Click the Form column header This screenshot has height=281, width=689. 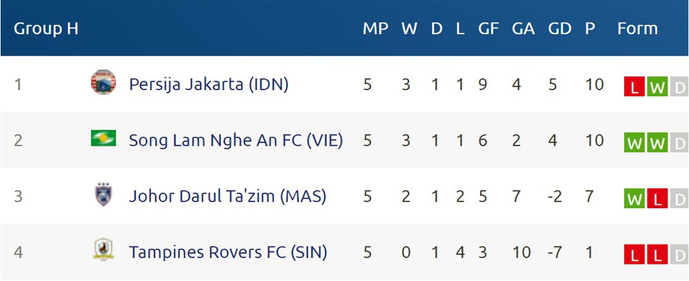[x=637, y=29]
